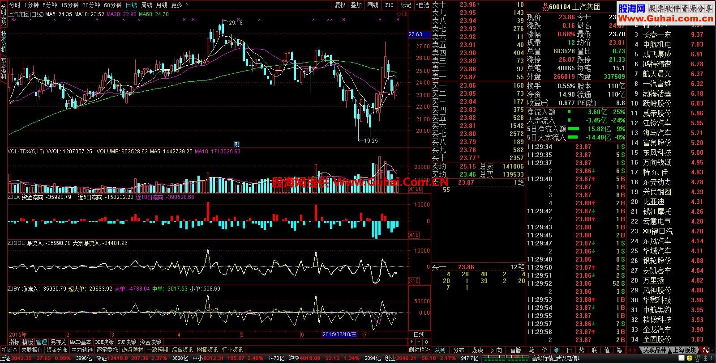Select the 龙虎 tab

pos(478,350)
